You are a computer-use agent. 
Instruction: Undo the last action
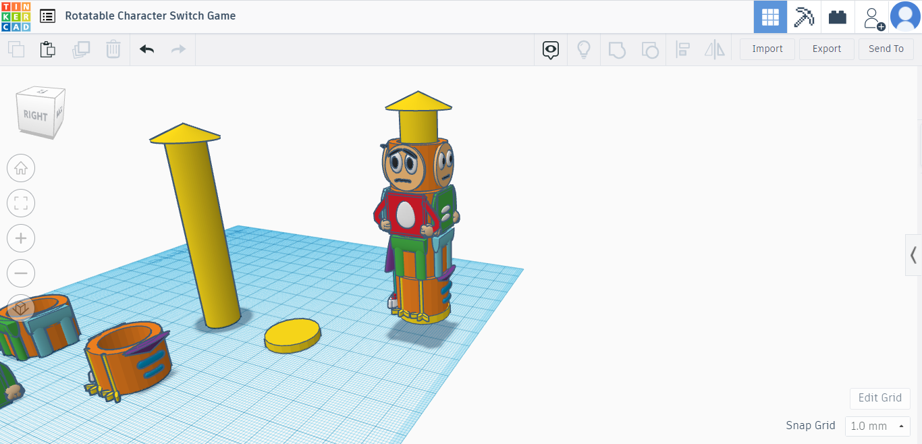pos(146,49)
